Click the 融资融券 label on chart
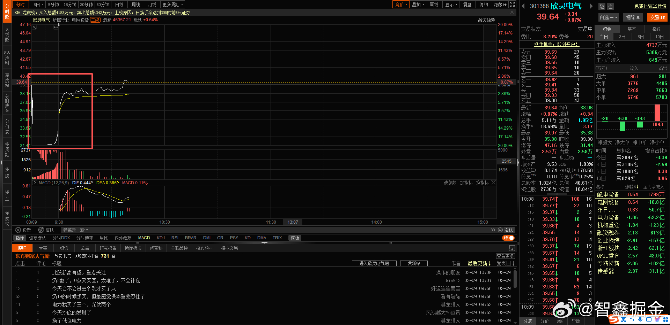Screen dimensions: 670x325 pos(486,20)
